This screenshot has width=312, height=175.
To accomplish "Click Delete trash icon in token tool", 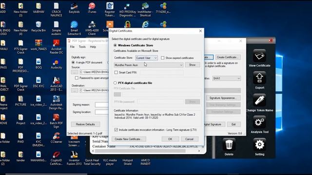I will (x=229, y=147).
